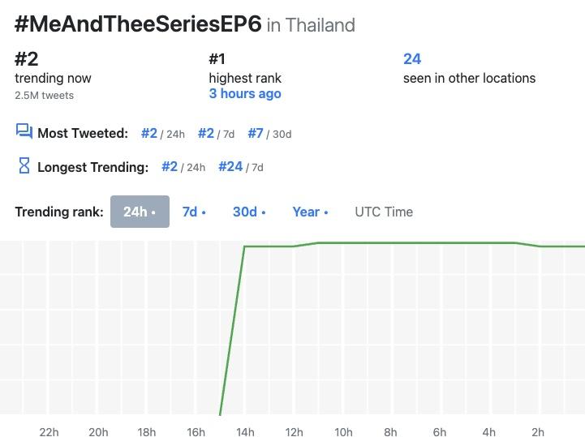Click the Longest Trending hourglass icon

point(24,166)
